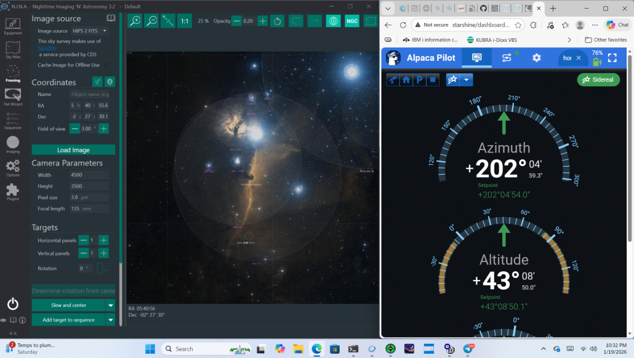The width and height of the screenshot is (634, 358).
Task: Open the Image source dropdown
Action: 89,31
